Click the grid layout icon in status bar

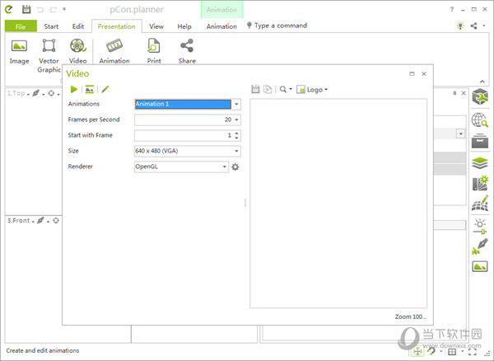pos(452,352)
